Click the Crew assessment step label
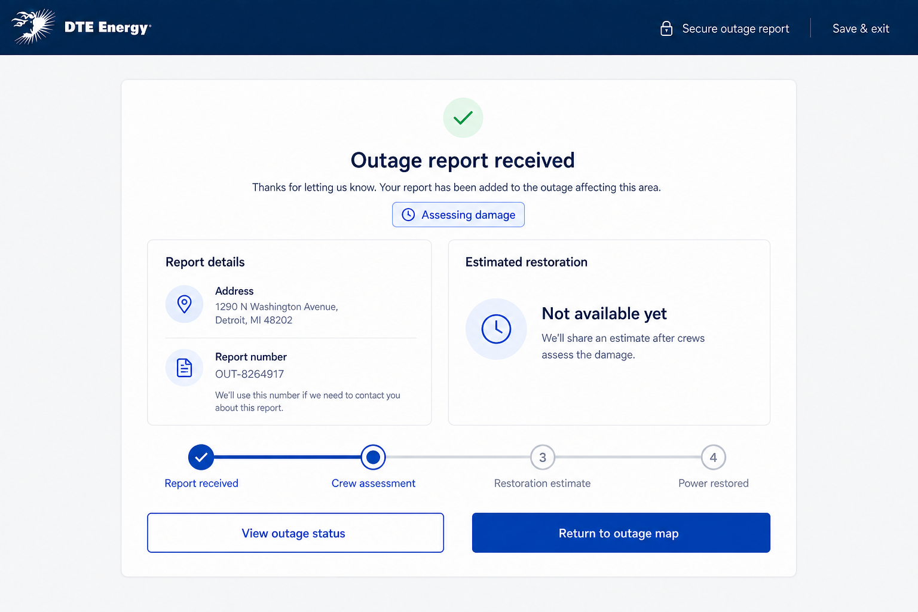The width and height of the screenshot is (918, 612). [374, 483]
